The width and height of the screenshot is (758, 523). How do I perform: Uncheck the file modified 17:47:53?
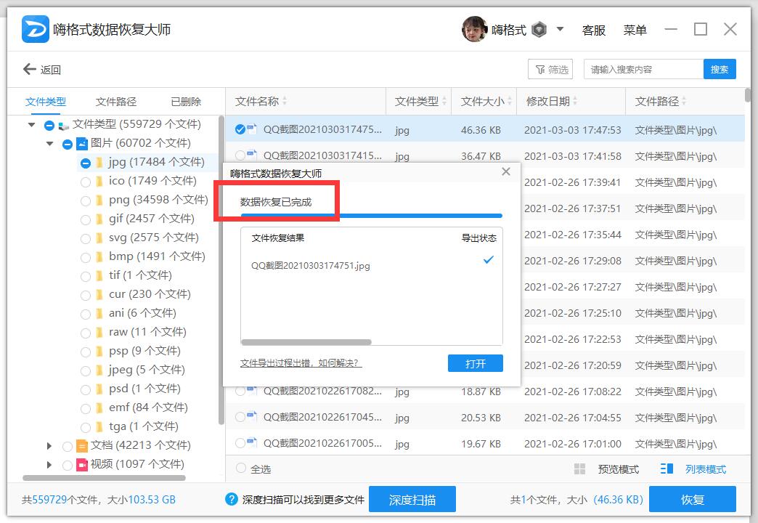(240, 129)
